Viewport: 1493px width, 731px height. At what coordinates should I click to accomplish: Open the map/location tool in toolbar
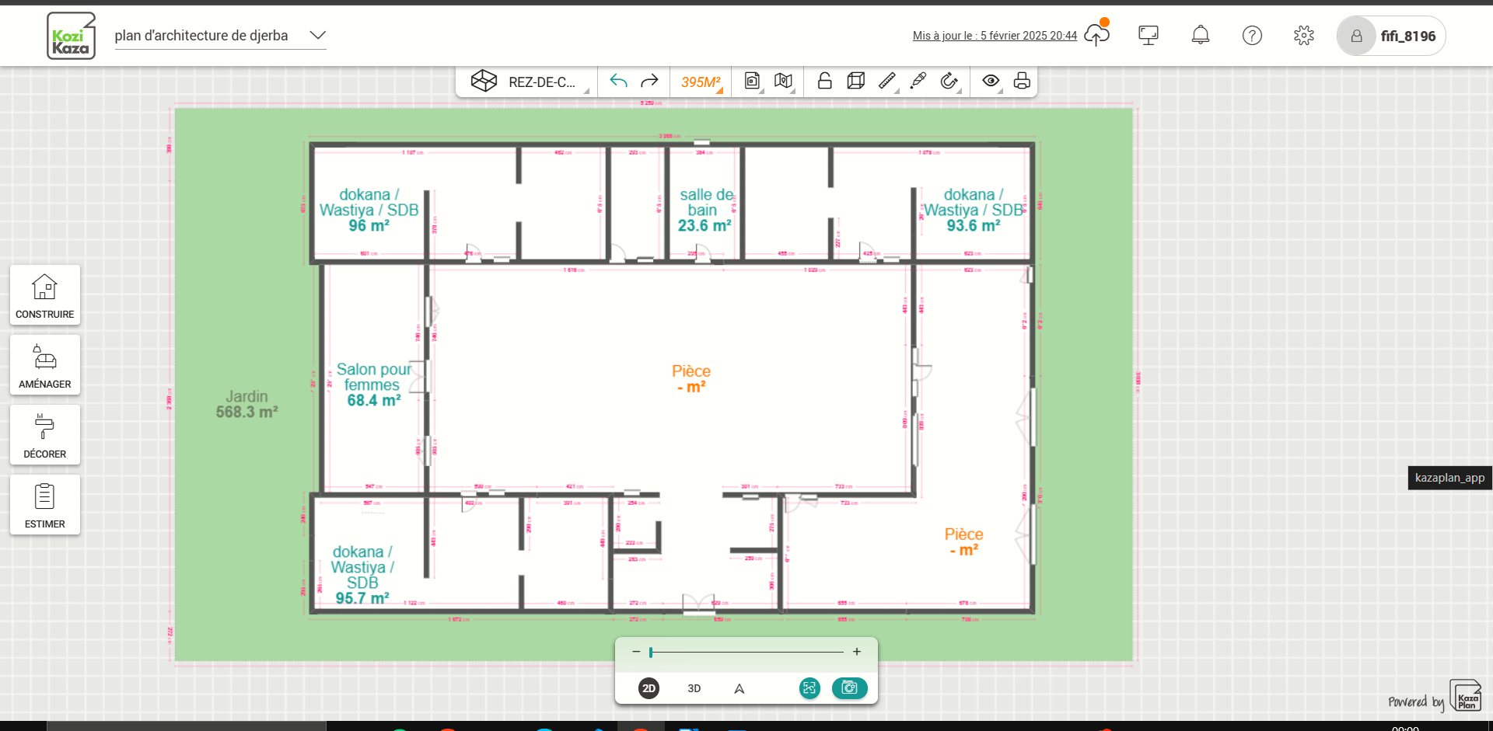pos(783,81)
